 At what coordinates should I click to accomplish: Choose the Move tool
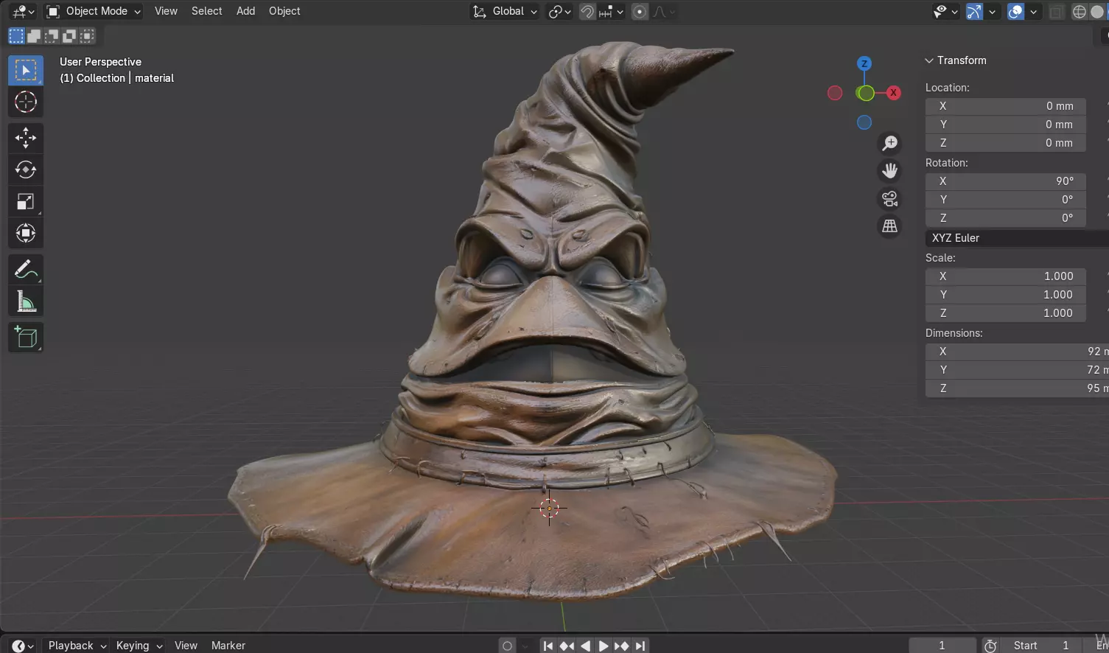pos(26,138)
